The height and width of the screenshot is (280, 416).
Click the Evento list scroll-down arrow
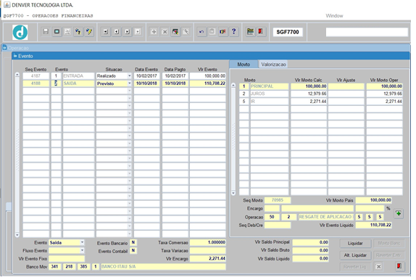coord(17,235)
